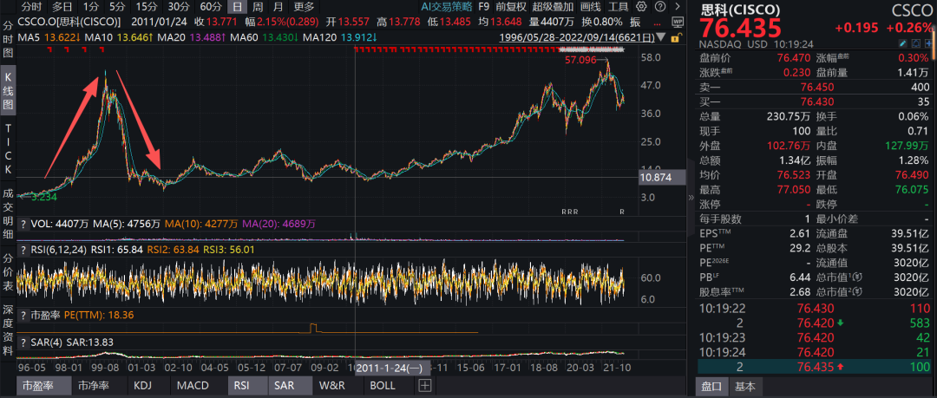The height and width of the screenshot is (398, 937).
Task: Click the AI交易策略 link
Action: pos(447,6)
